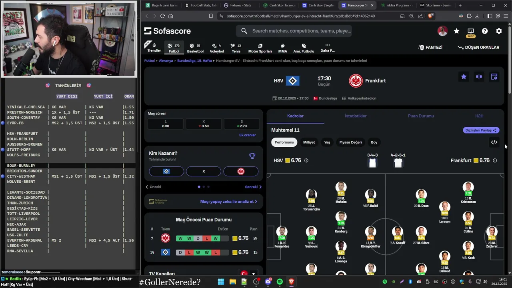Go to Önceki prediction card
This screenshot has width=512, height=288.
(x=154, y=187)
